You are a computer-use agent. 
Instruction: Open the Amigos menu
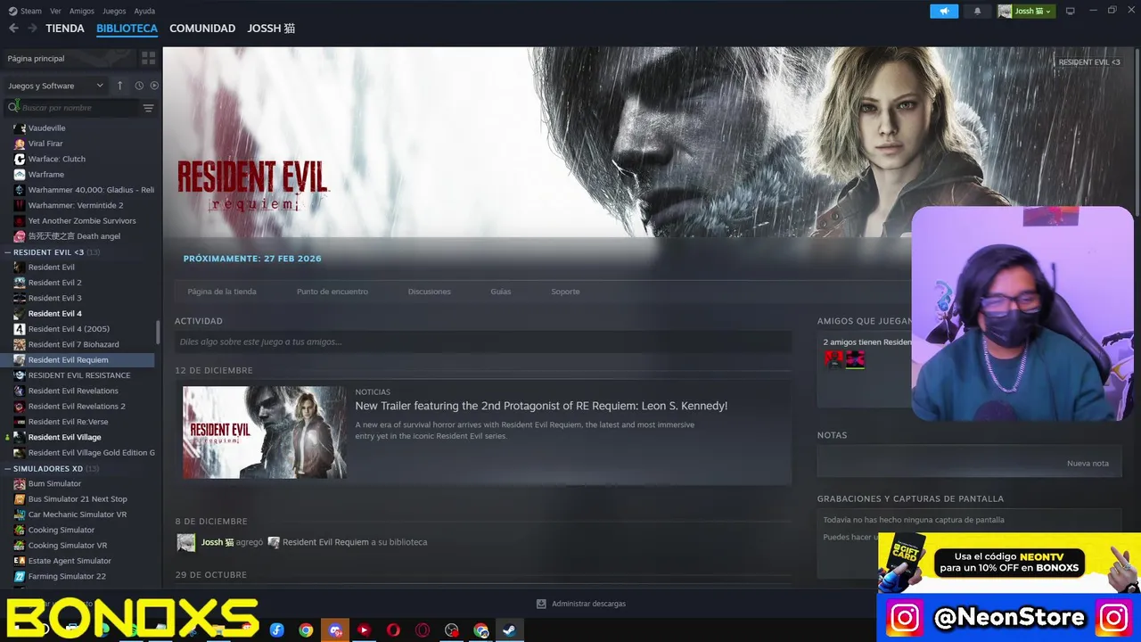[82, 11]
